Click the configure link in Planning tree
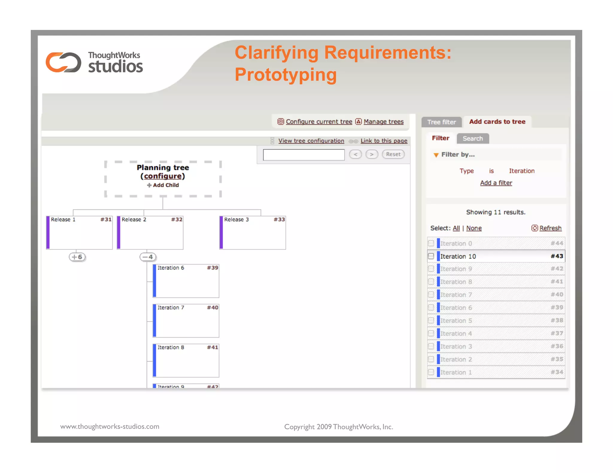This screenshot has width=613, height=473. 163,176
